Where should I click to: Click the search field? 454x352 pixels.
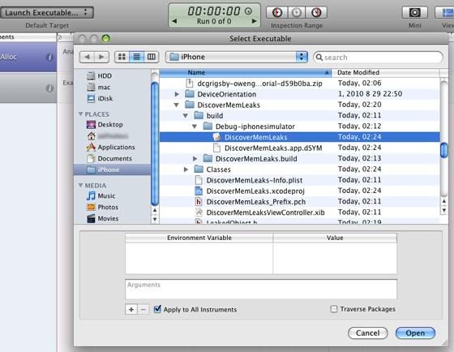[x=378, y=57]
